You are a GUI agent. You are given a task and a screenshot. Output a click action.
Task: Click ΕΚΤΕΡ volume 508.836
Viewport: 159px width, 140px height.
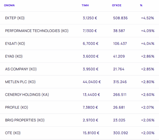[x=120, y=18]
